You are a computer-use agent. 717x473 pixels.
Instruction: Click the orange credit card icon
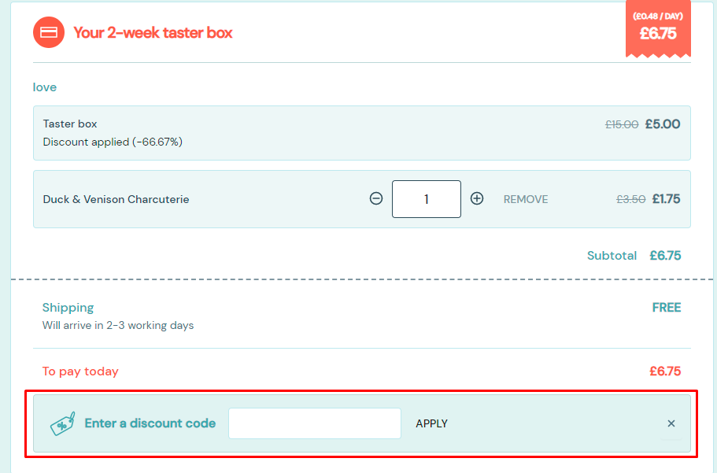click(x=48, y=32)
